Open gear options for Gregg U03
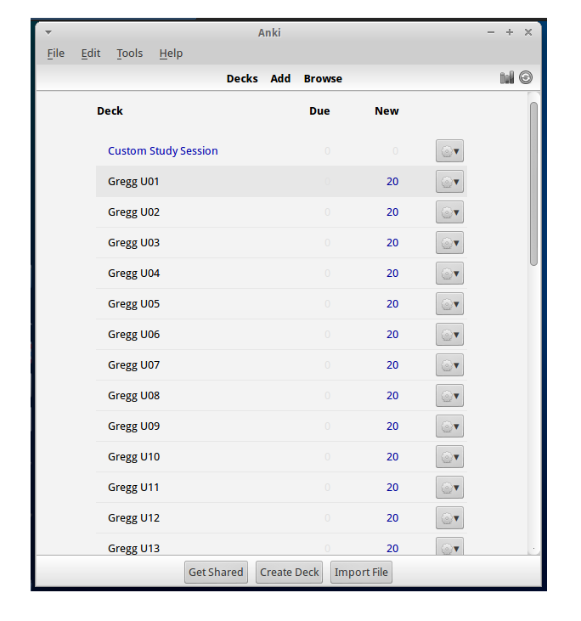The width and height of the screenshot is (581, 621). pyautogui.click(x=449, y=242)
